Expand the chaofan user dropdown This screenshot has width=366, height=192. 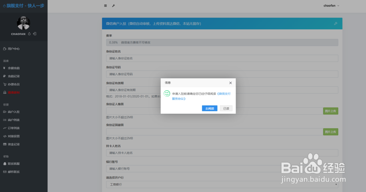(331, 5)
